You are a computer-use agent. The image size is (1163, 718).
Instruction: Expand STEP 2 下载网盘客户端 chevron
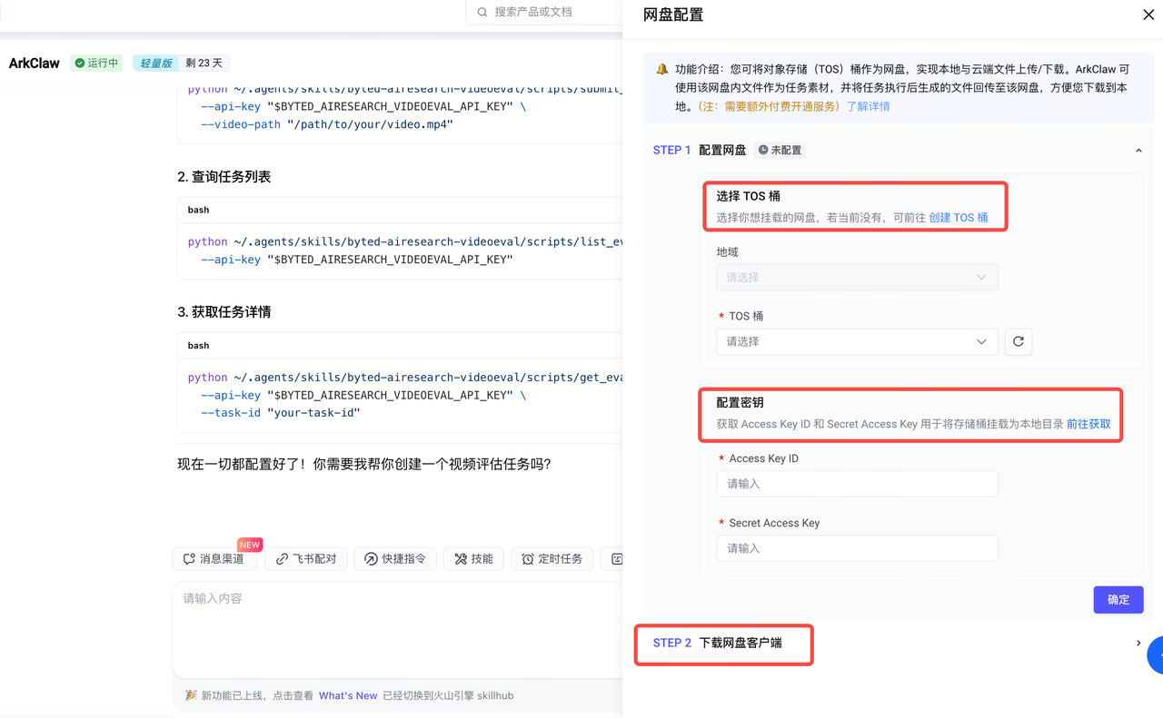click(1138, 643)
